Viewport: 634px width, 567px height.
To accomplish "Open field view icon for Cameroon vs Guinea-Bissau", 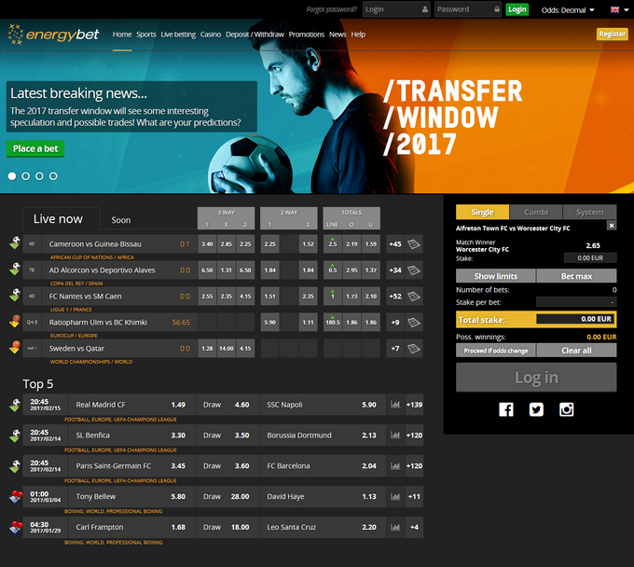I will tap(414, 244).
